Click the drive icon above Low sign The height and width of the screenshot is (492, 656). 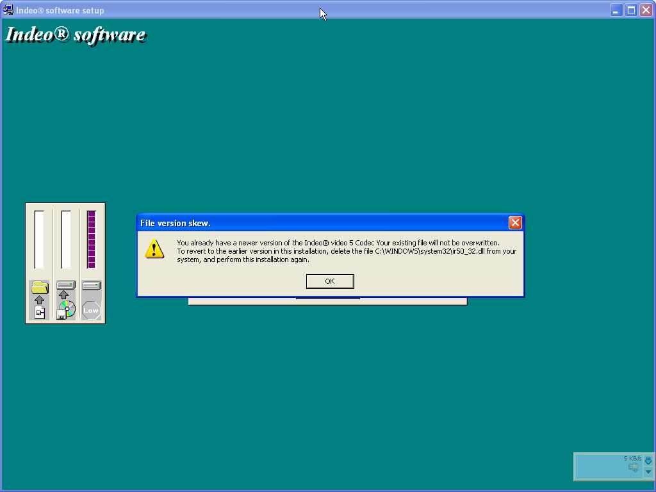click(91, 286)
